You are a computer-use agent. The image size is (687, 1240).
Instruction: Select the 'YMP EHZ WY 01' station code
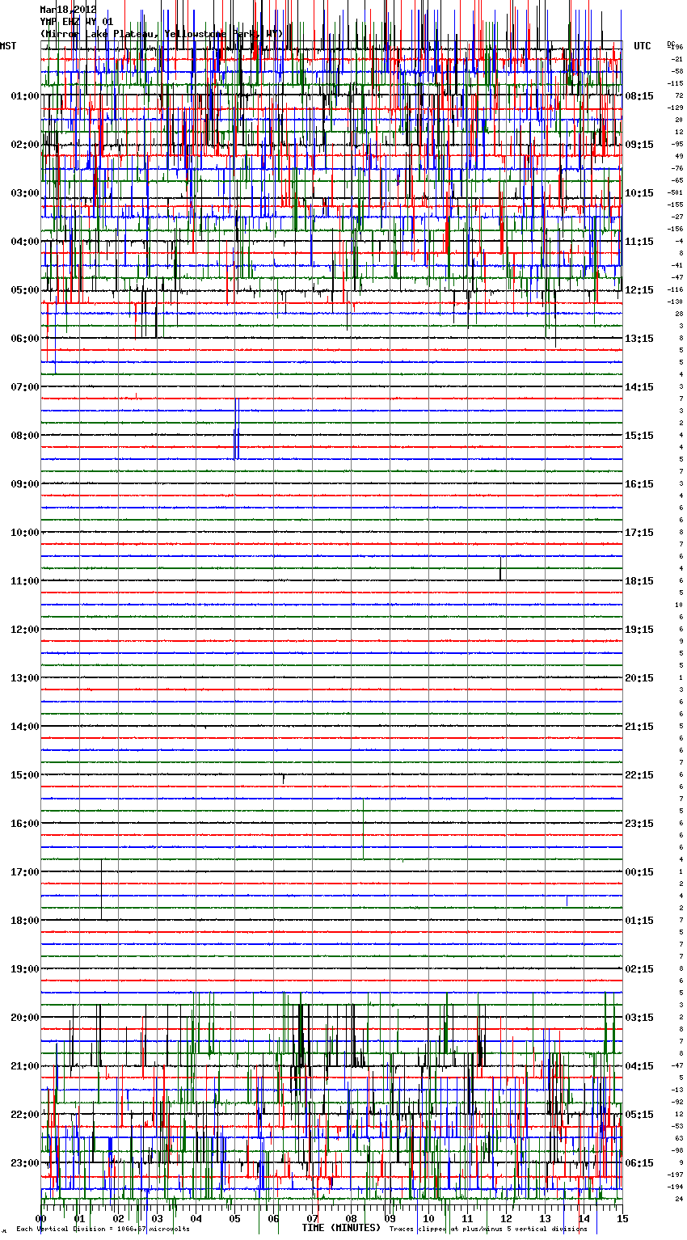click(x=77, y=22)
